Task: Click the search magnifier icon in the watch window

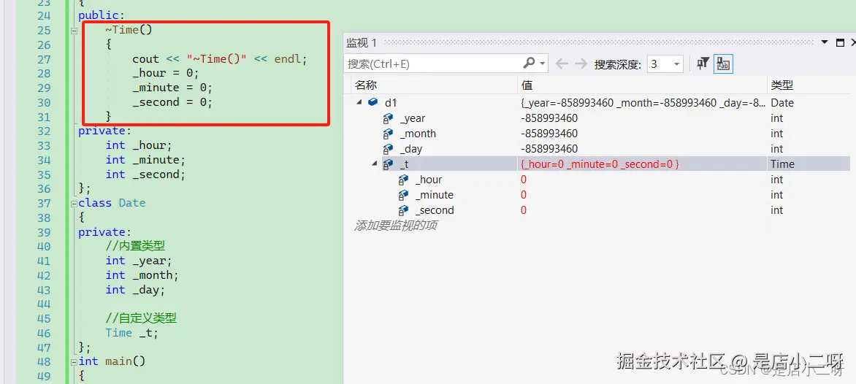Action: (x=529, y=64)
